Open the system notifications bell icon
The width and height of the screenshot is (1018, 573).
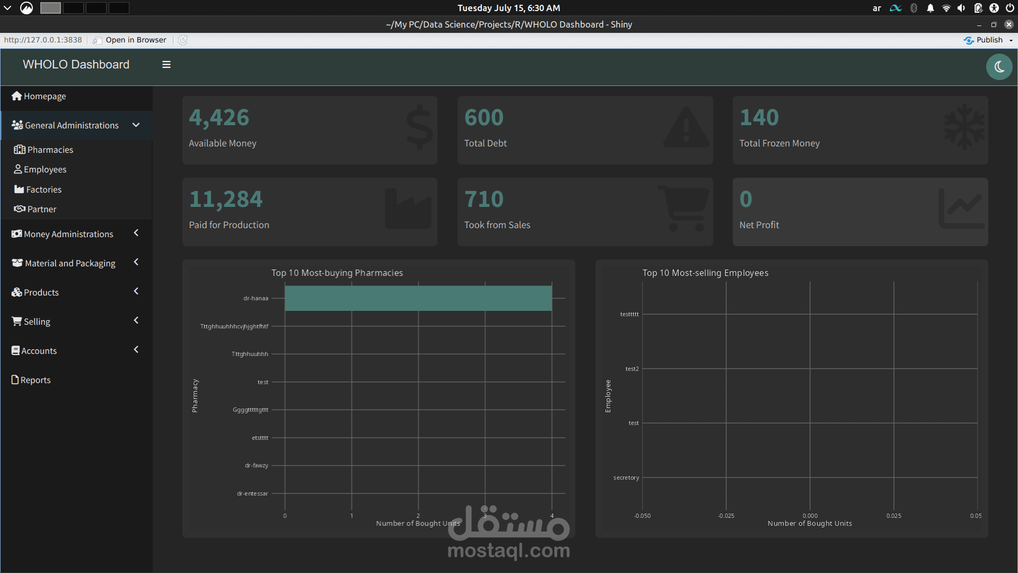coord(930,8)
